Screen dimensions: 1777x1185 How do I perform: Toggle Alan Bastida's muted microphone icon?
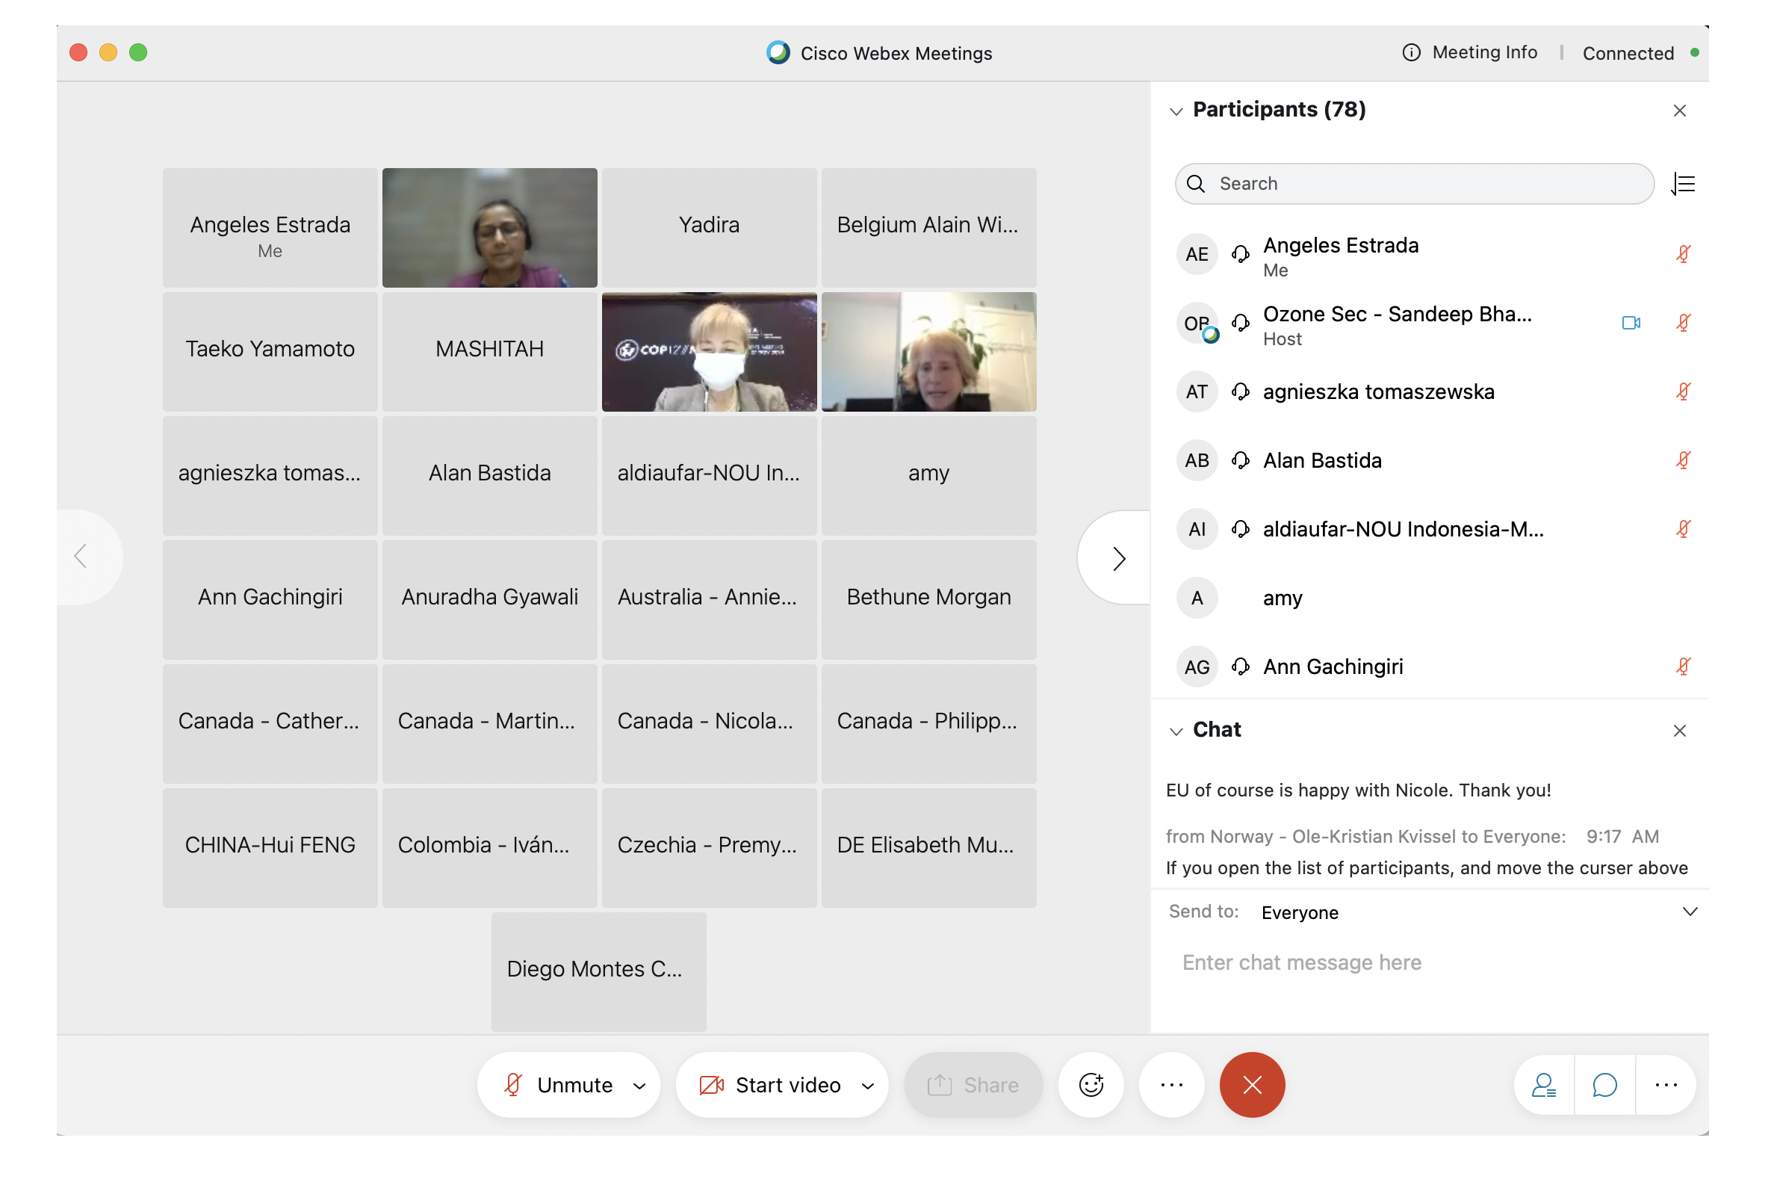pos(1683,460)
